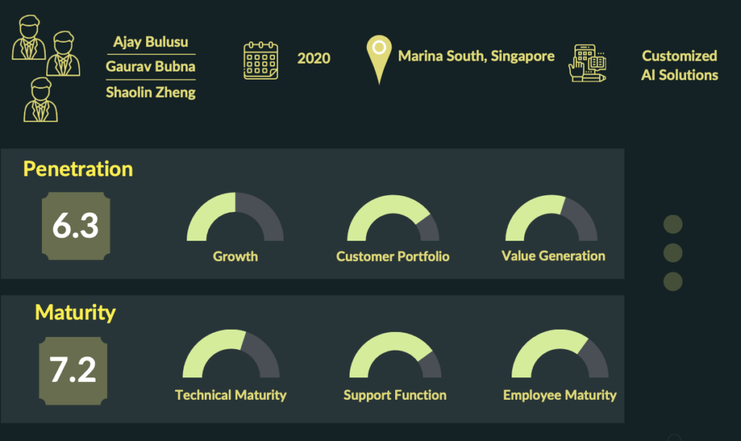
Task: Open the Shaolin Zheng founder name
Action: (x=151, y=92)
